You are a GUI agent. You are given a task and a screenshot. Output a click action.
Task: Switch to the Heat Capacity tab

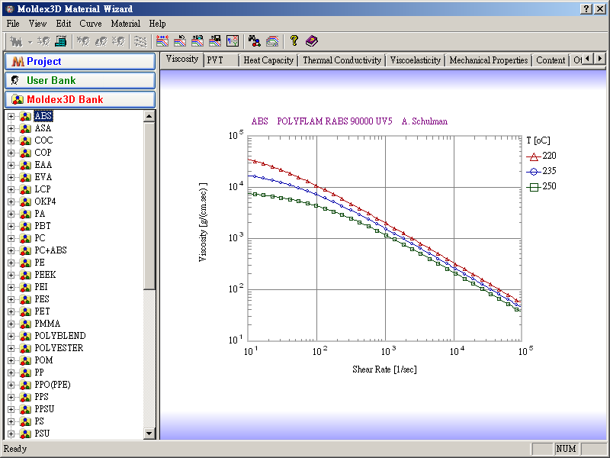(268, 60)
